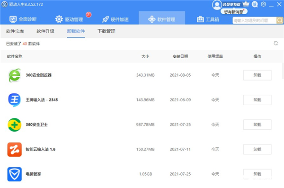Click date 2021-06-09
Image resolution: width=284 pixels, height=188 pixels.
point(180,100)
